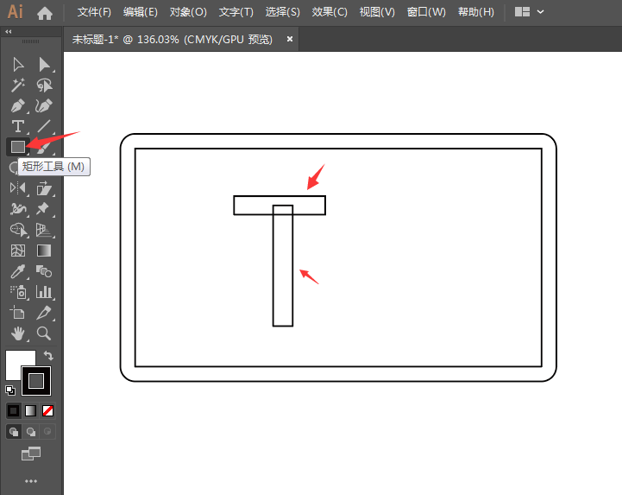Screen dimensions: 622x495
Task: Click the rounded outer rectangle edge
Action: click(338, 135)
